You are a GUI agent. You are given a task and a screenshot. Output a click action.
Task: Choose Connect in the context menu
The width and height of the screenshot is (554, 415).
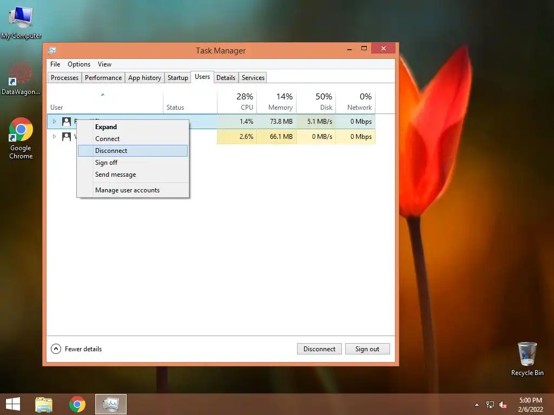133,139
